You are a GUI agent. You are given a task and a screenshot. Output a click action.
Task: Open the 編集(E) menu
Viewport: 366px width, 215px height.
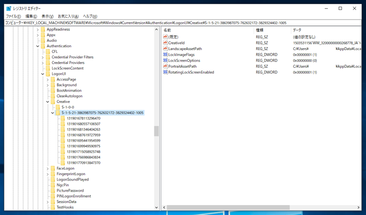tap(31, 16)
